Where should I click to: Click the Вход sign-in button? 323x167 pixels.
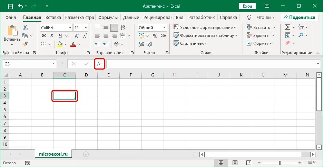click(x=247, y=6)
